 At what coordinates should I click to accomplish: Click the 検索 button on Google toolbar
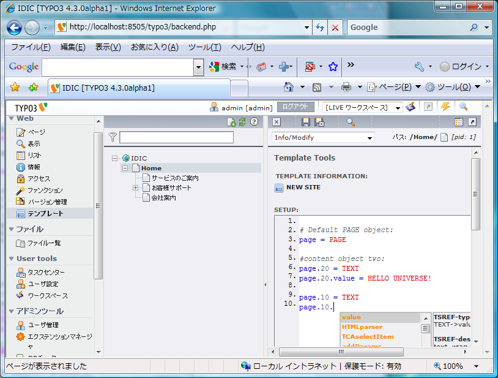coord(223,66)
